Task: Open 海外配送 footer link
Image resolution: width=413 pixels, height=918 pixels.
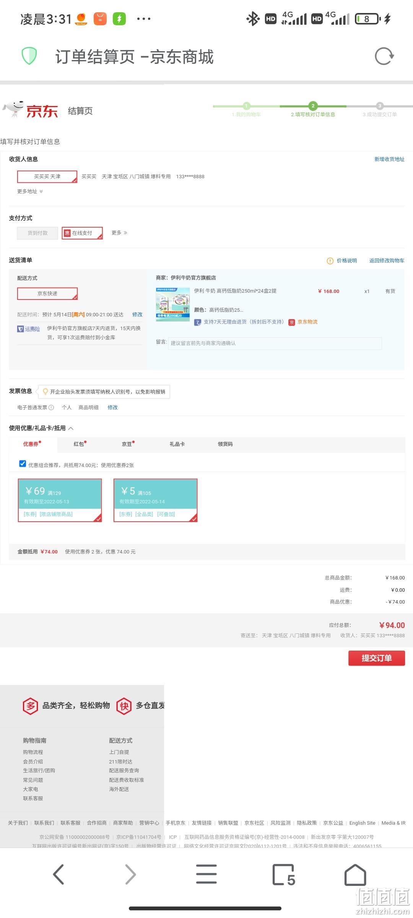Action: pos(119,789)
